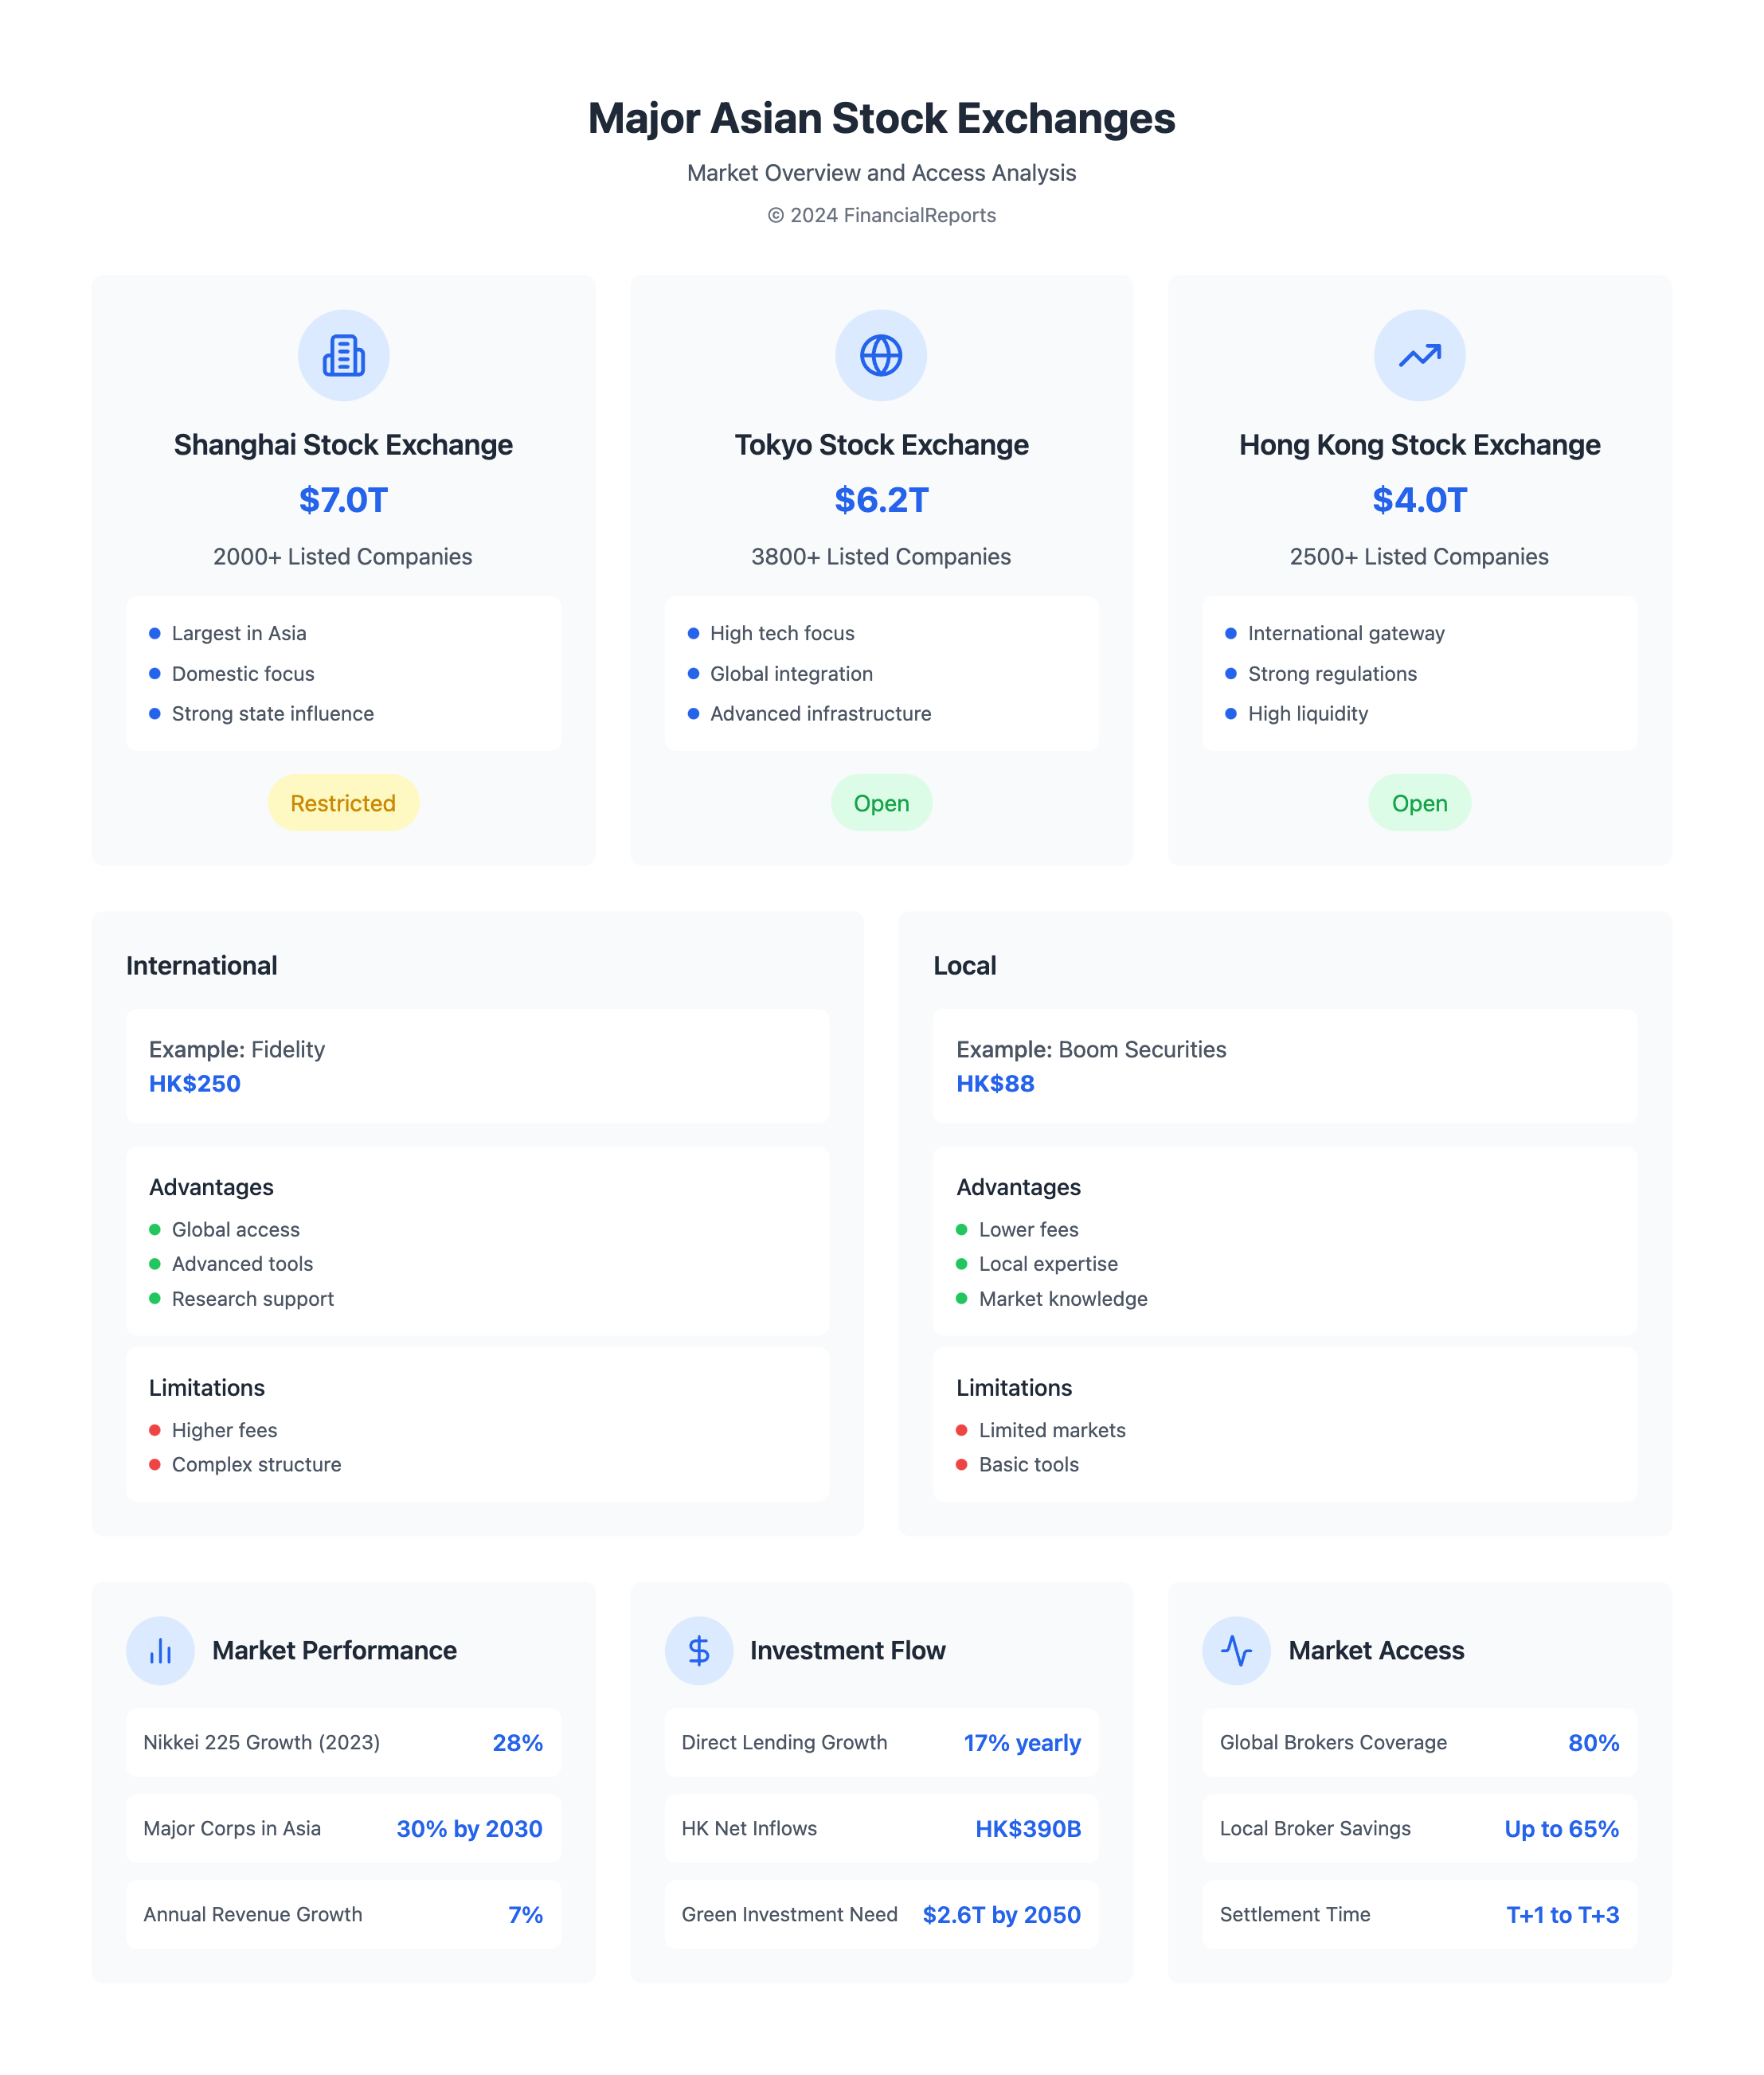Select the International broker section heading
The height and width of the screenshot is (2075, 1764).
pyautogui.click(x=202, y=966)
